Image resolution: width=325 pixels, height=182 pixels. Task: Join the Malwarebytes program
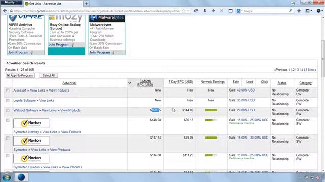(x=100, y=52)
